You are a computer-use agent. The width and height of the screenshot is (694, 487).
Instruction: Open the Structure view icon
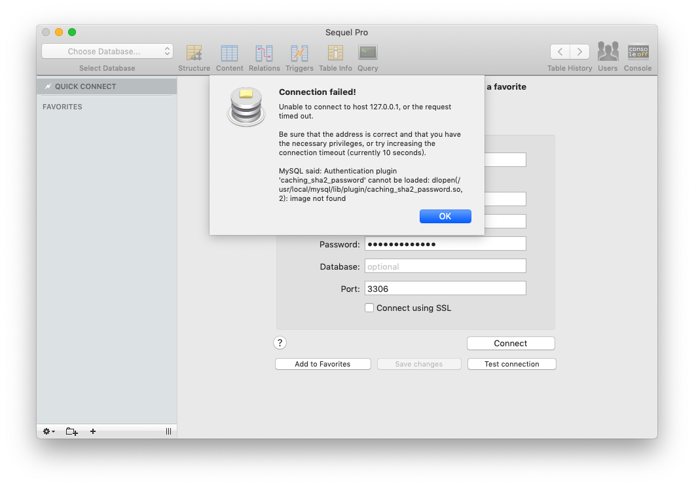click(x=194, y=53)
